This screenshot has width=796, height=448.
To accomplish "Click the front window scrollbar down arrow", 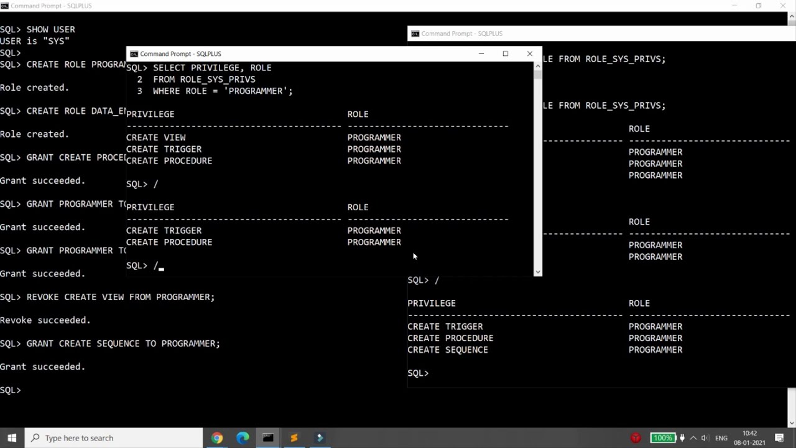I will pyautogui.click(x=538, y=272).
